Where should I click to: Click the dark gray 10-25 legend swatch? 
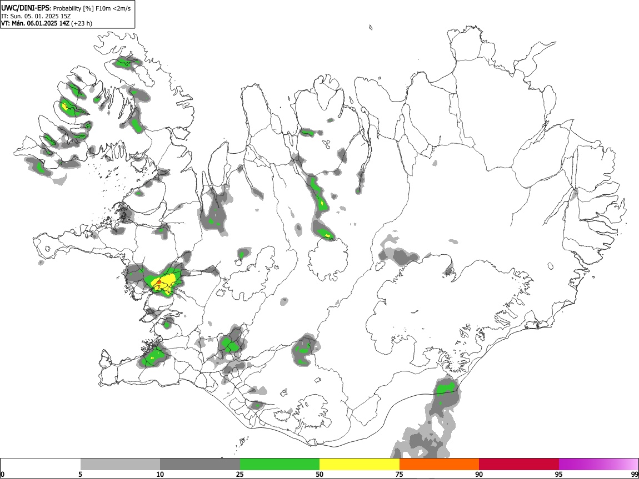coord(200,465)
